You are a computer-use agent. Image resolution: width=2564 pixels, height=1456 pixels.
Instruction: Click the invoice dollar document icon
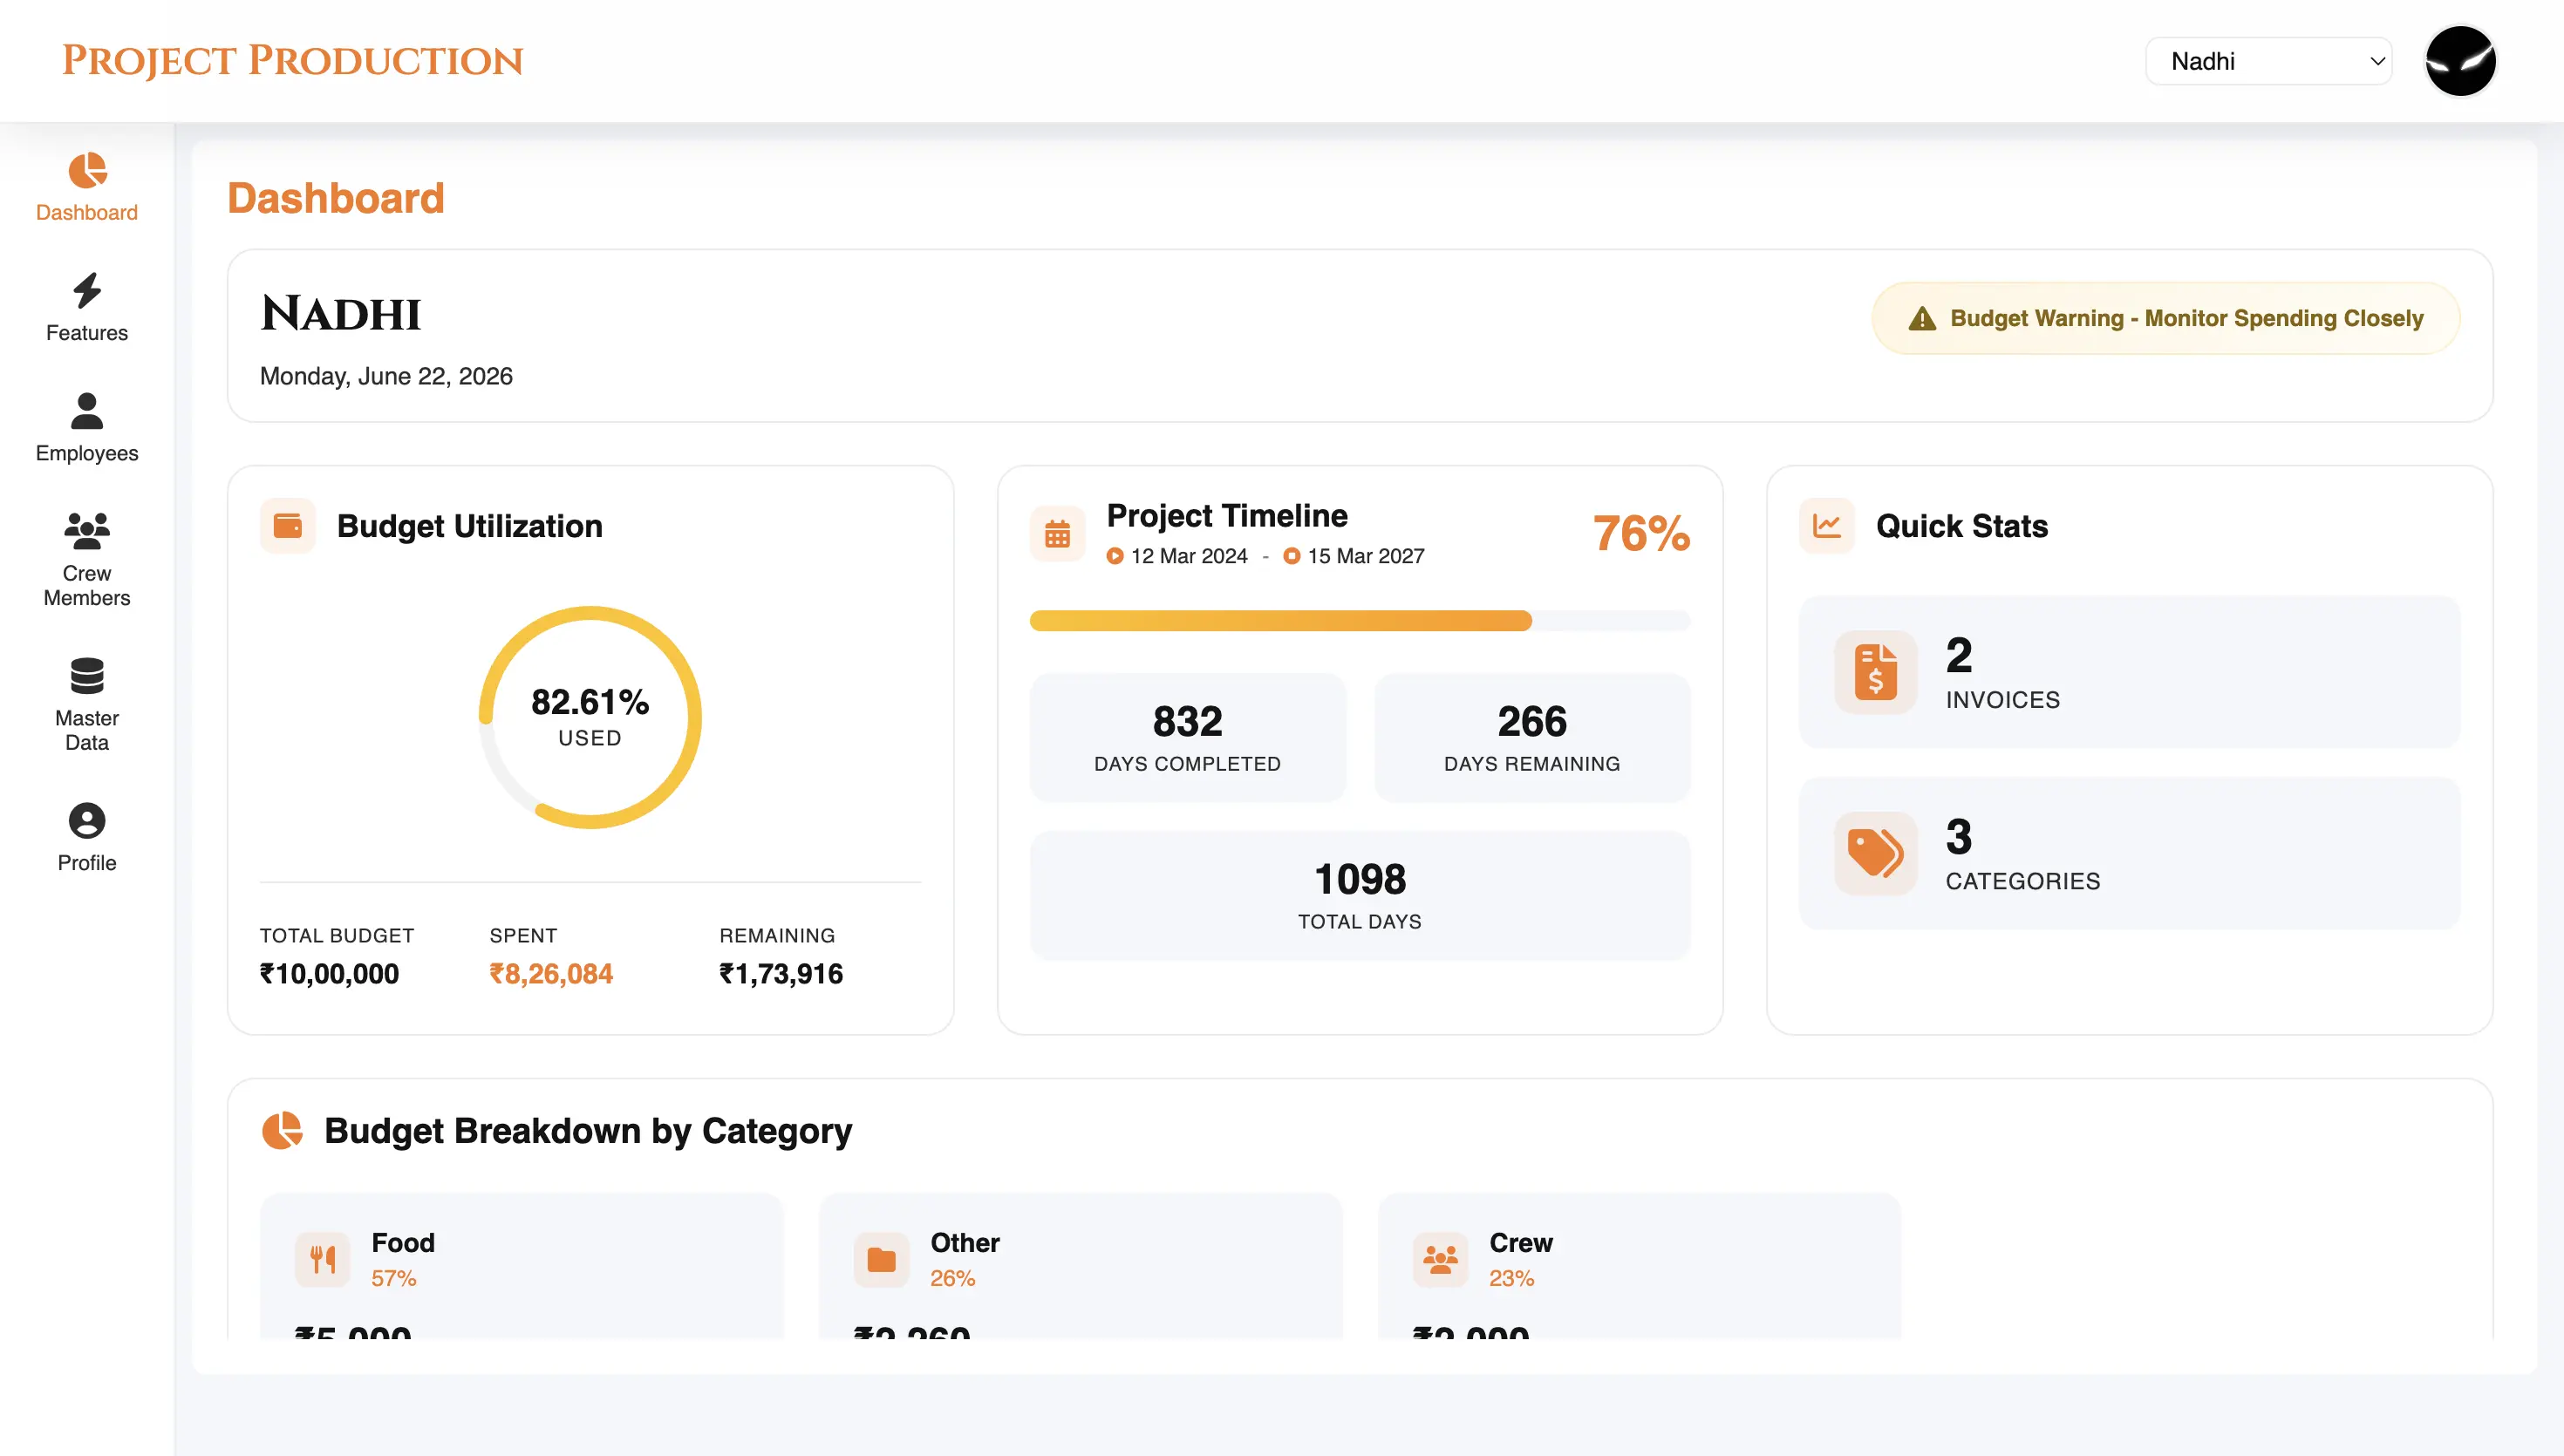click(x=1876, y=672)
